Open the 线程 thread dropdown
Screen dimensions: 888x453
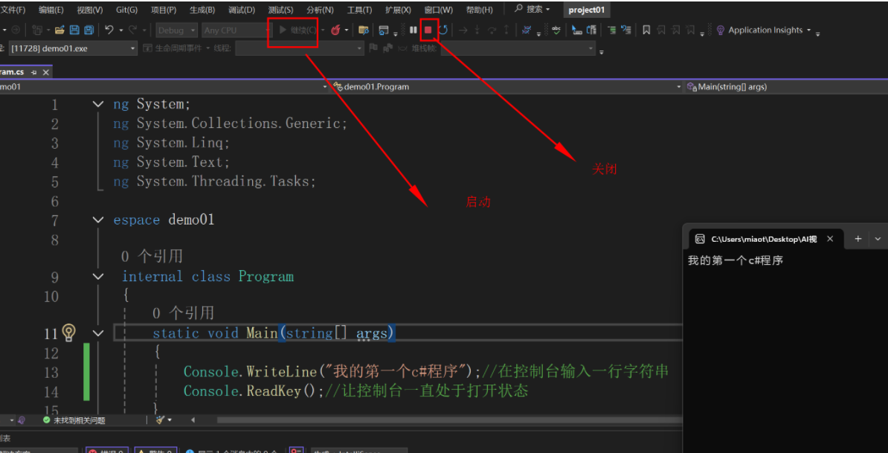(x=299, y=48)
